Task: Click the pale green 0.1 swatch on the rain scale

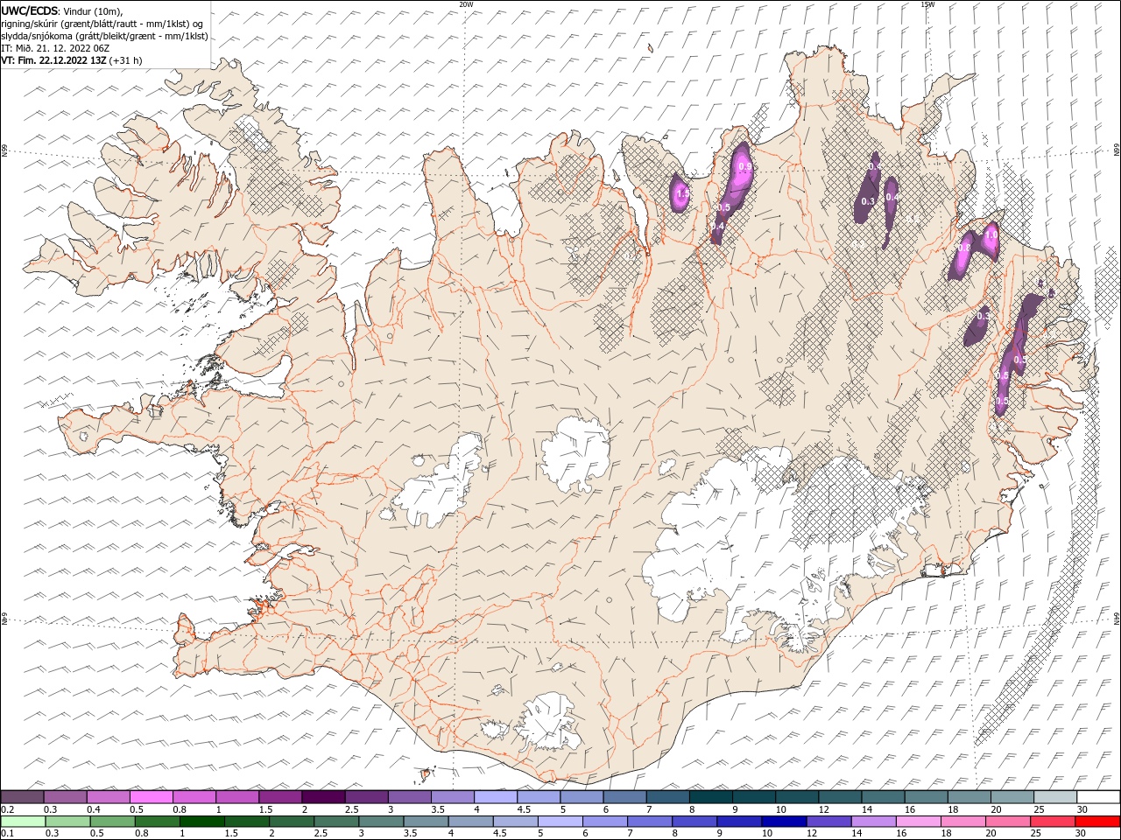Action: pos(23,822)
